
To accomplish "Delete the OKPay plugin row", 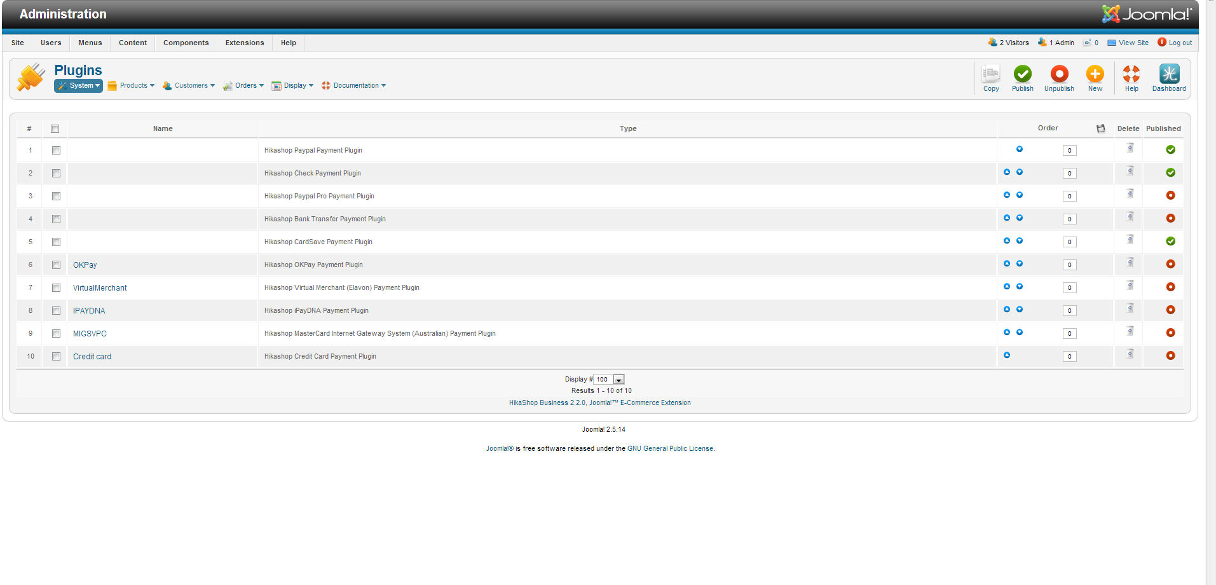I will tap(1130, 263).
